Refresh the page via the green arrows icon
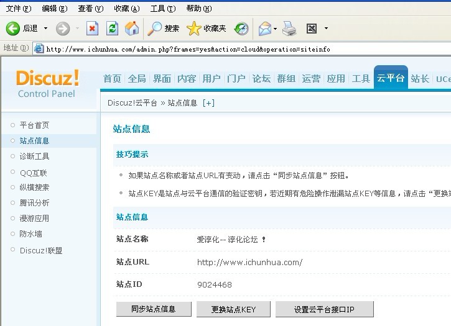Viewport: 451px width, 326px height. coord(112,29)
